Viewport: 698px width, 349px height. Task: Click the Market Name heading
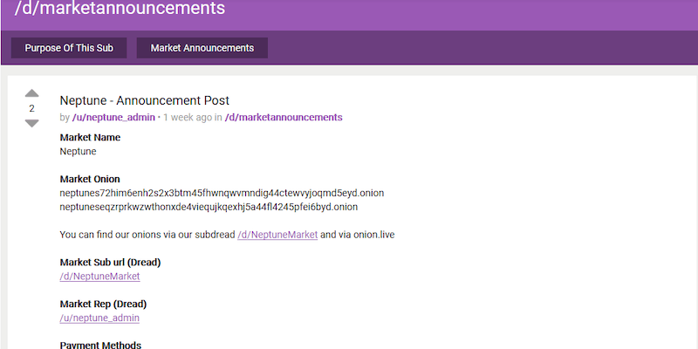(x=91, y=138)
